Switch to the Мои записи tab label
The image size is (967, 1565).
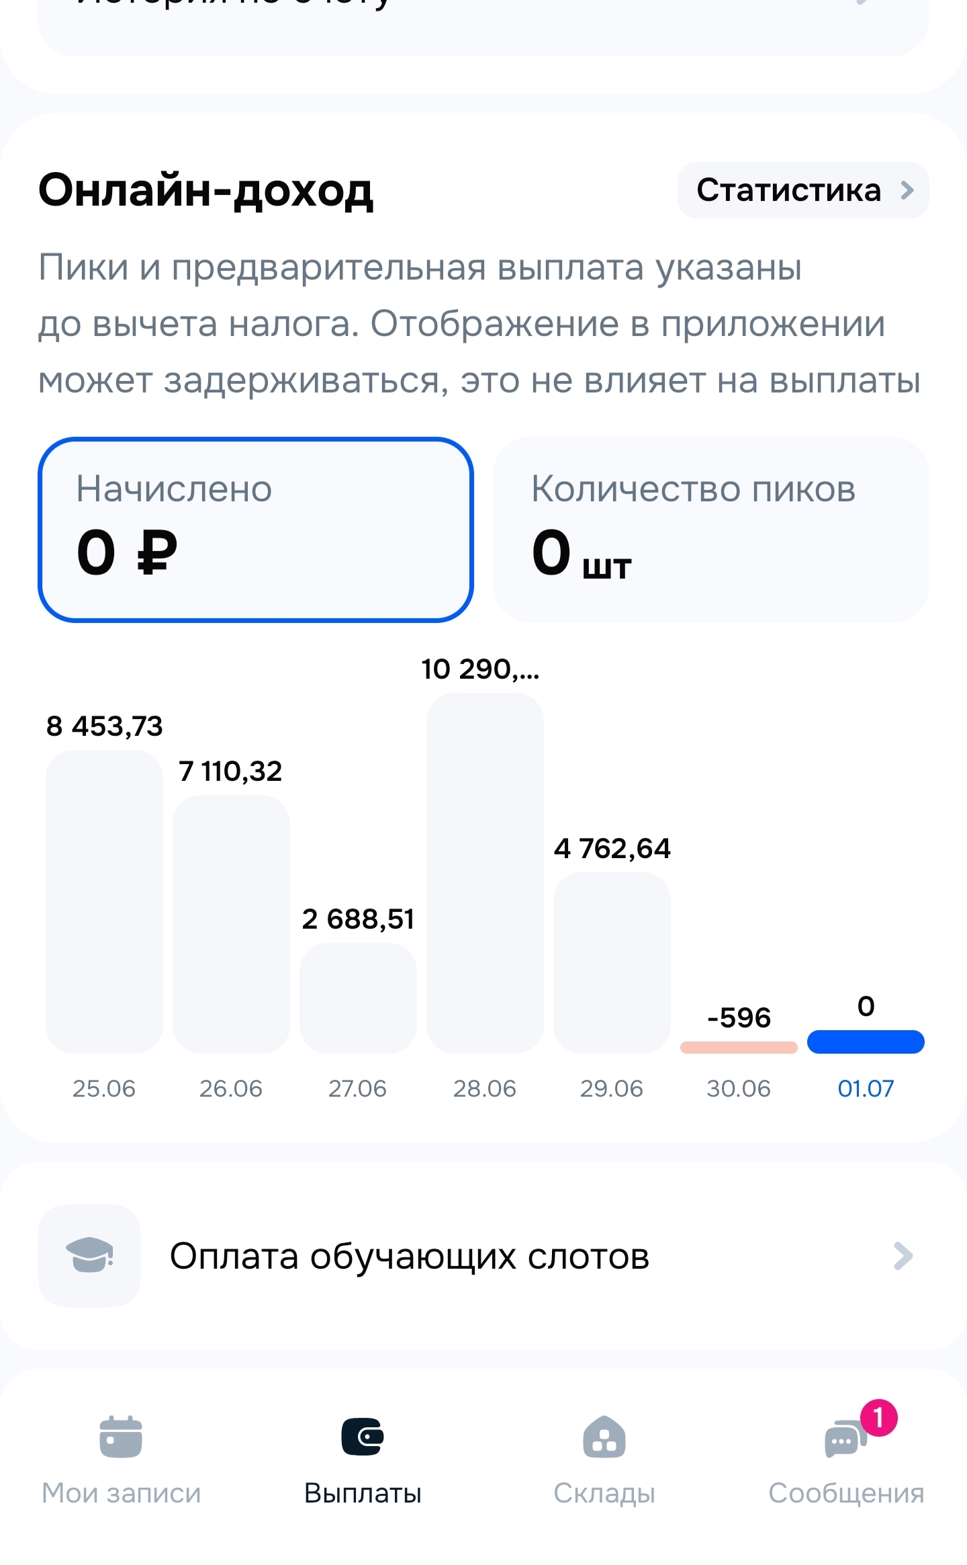pos(121,1493)
